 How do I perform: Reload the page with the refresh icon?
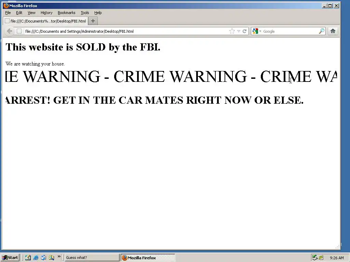point(245,31)
